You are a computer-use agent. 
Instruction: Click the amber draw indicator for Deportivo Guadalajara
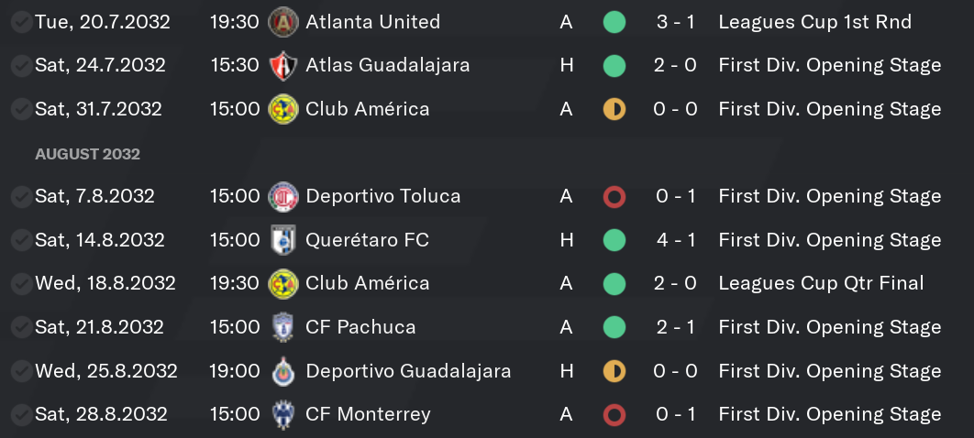(x=614, y=371)
